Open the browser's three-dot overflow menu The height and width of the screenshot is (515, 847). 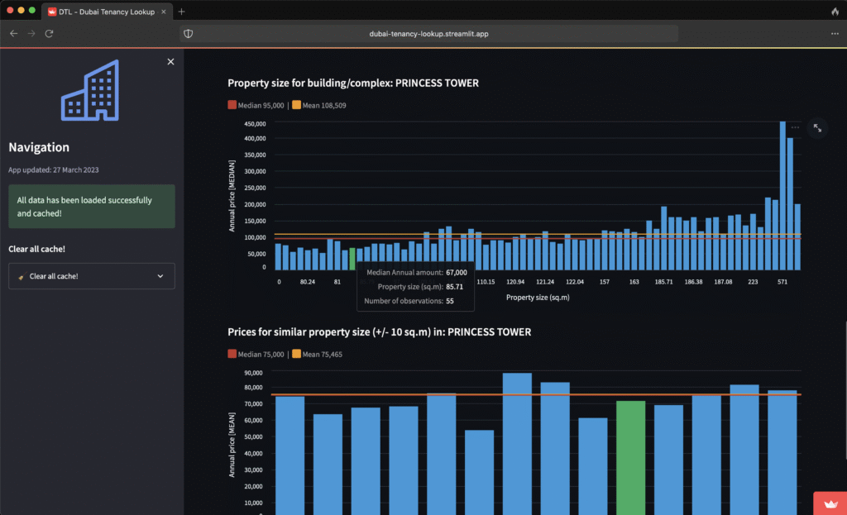(835, 33)
